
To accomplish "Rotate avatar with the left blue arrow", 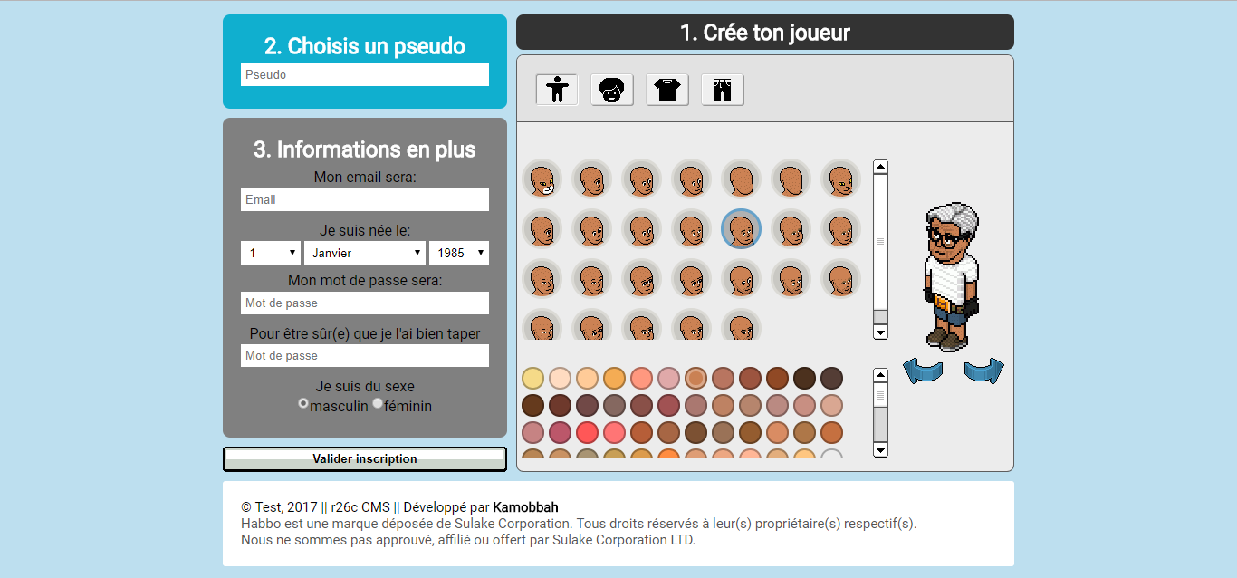I will (923, 371).
